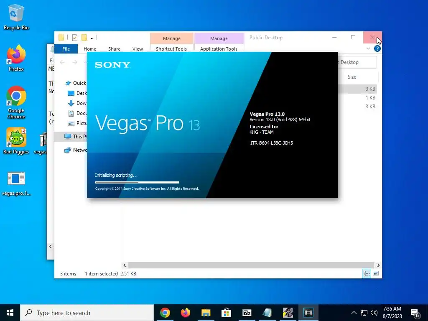Open the Google Chrome desktop shortcut

16,102
